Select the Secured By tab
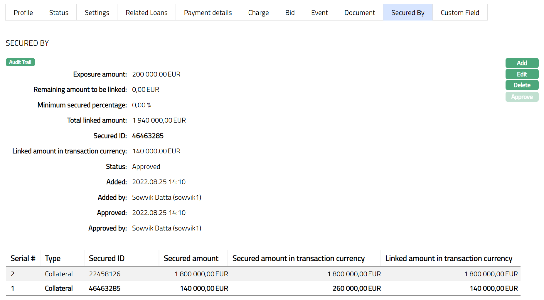544x300 pixels. [x=408, y=13]
